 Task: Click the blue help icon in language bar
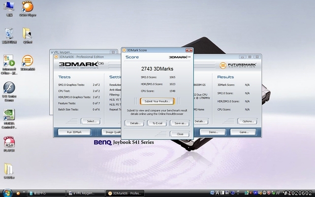[233, 193]
